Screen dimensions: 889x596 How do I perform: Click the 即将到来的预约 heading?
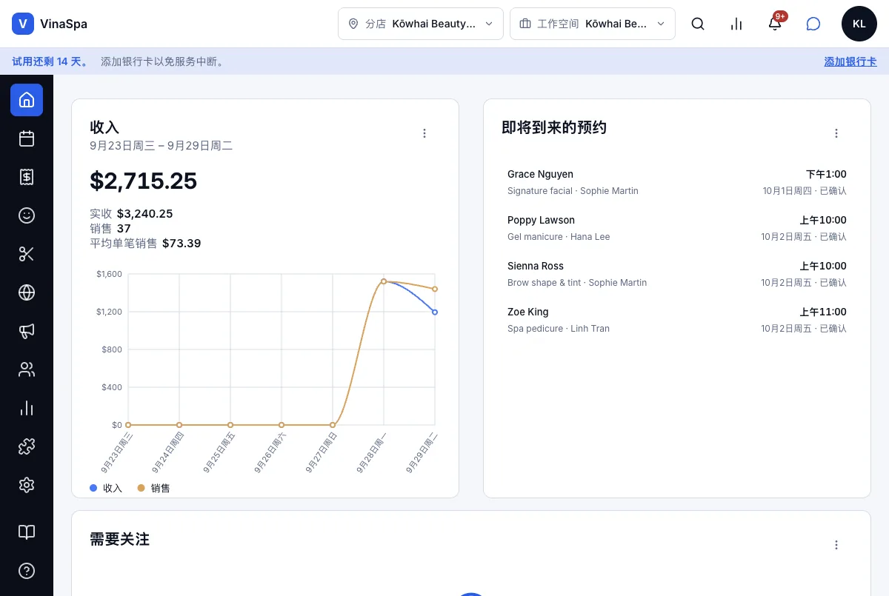(x=554, y=127)
